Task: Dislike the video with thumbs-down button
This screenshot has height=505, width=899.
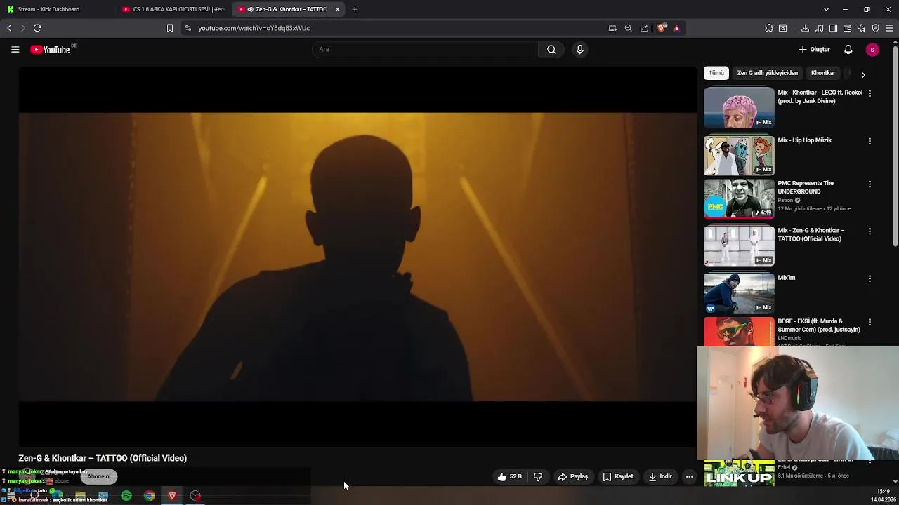Action: click(x=538, y=477)
